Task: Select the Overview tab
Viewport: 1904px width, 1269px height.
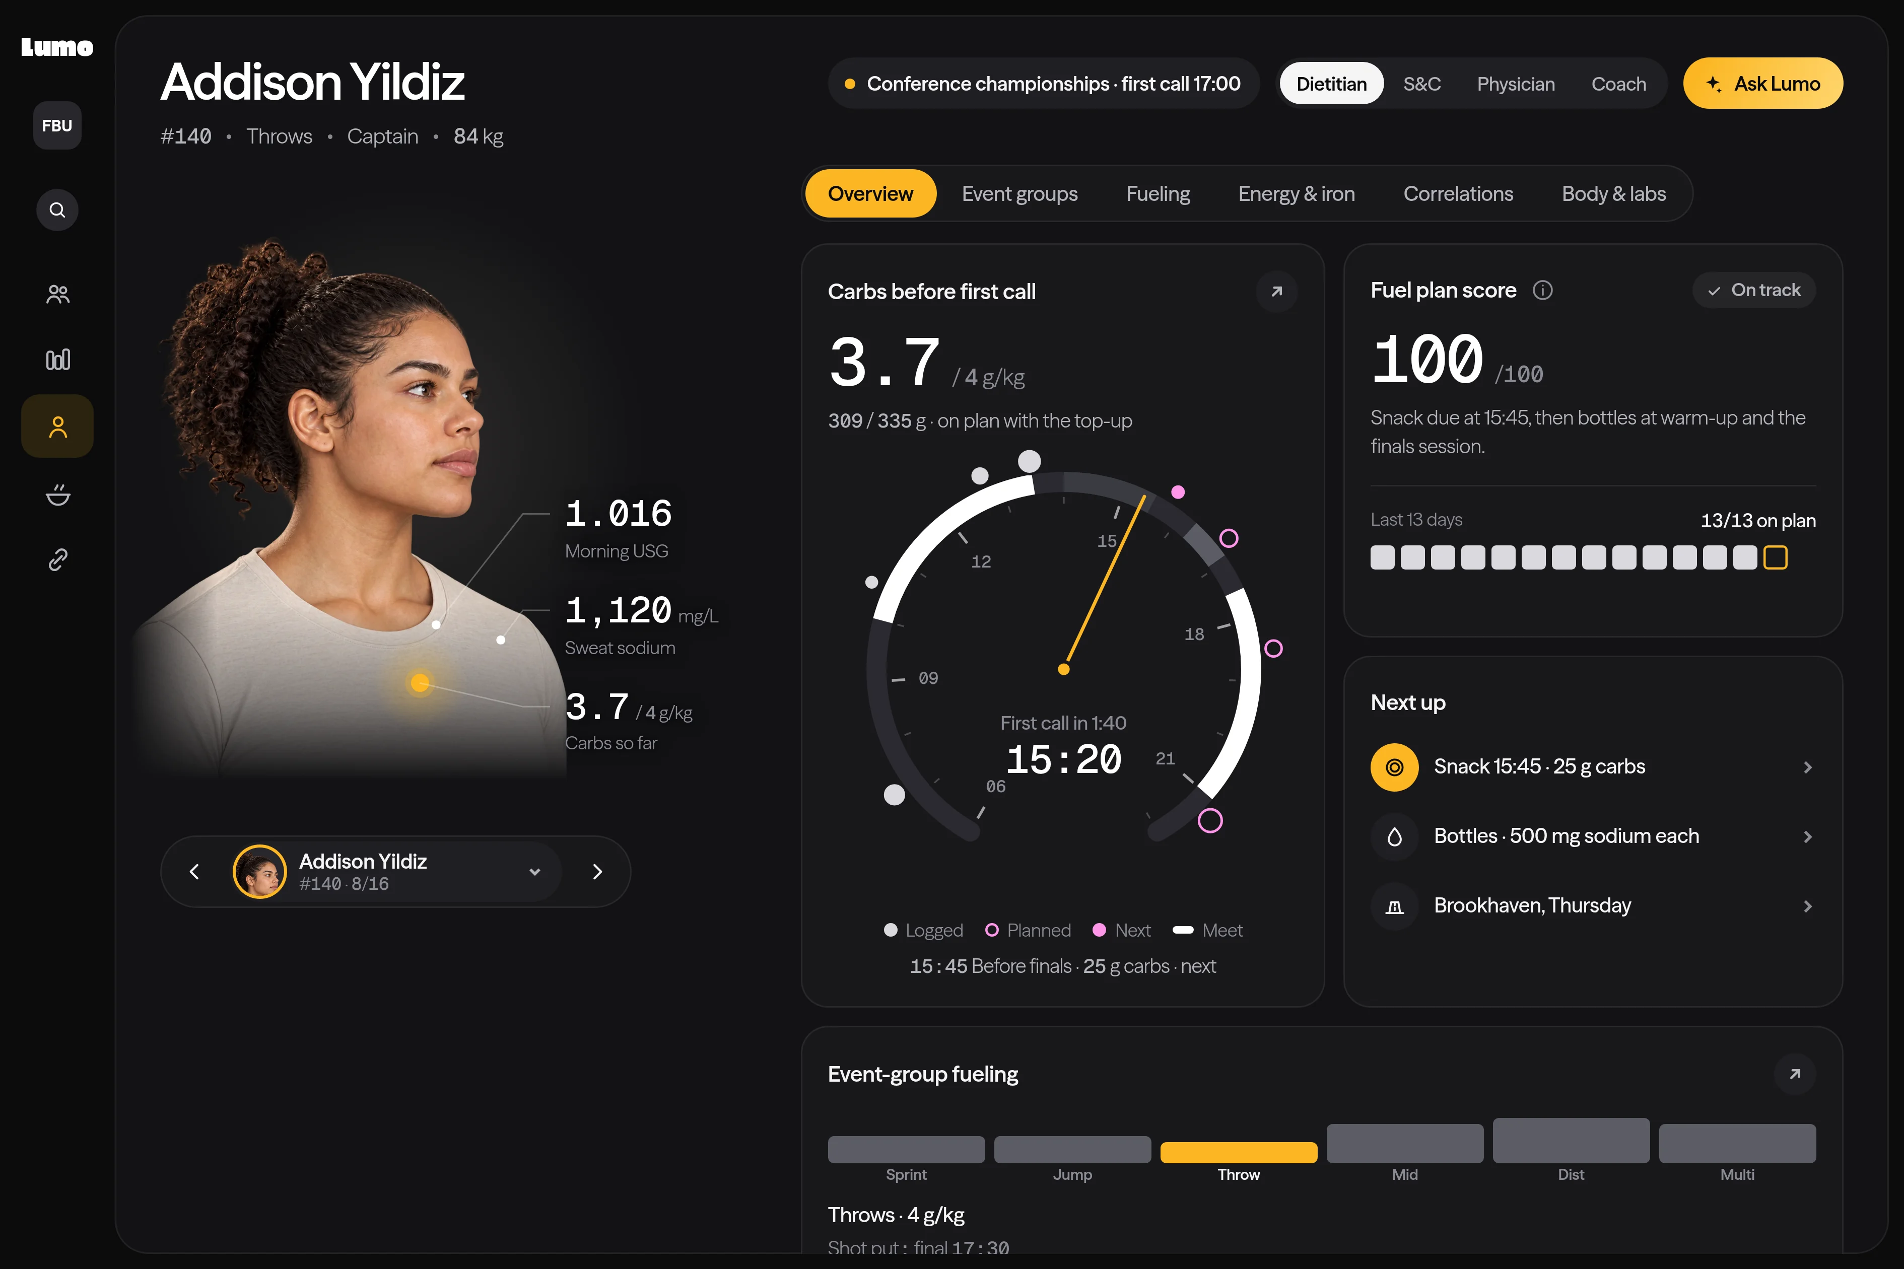Action: [870, 193]
